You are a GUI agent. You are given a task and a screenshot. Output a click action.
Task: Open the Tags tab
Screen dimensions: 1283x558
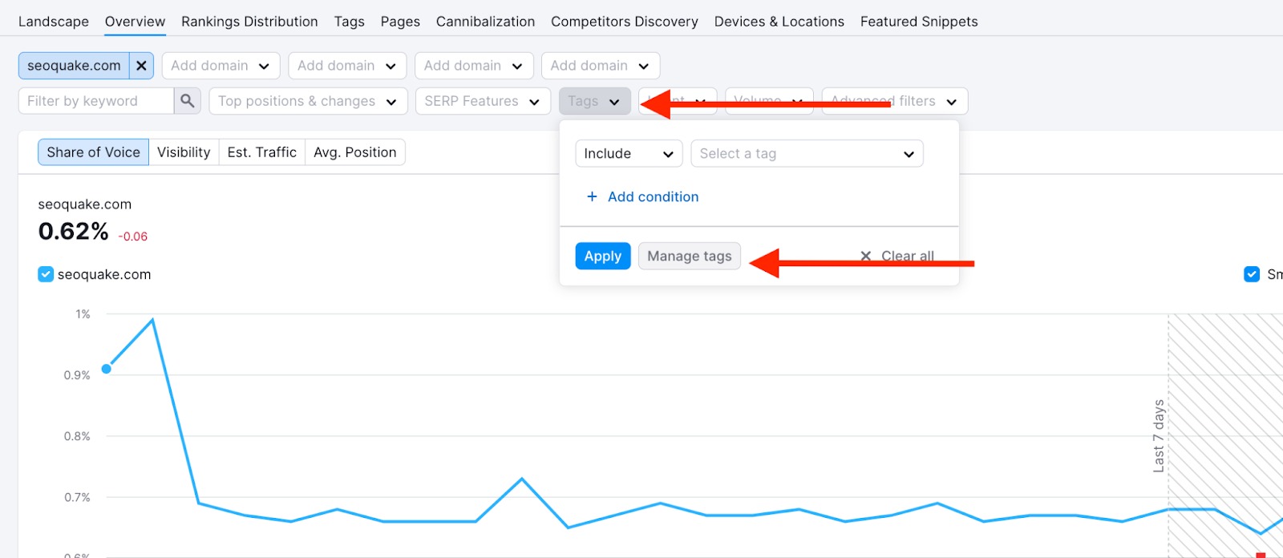(x=350, y=22)
